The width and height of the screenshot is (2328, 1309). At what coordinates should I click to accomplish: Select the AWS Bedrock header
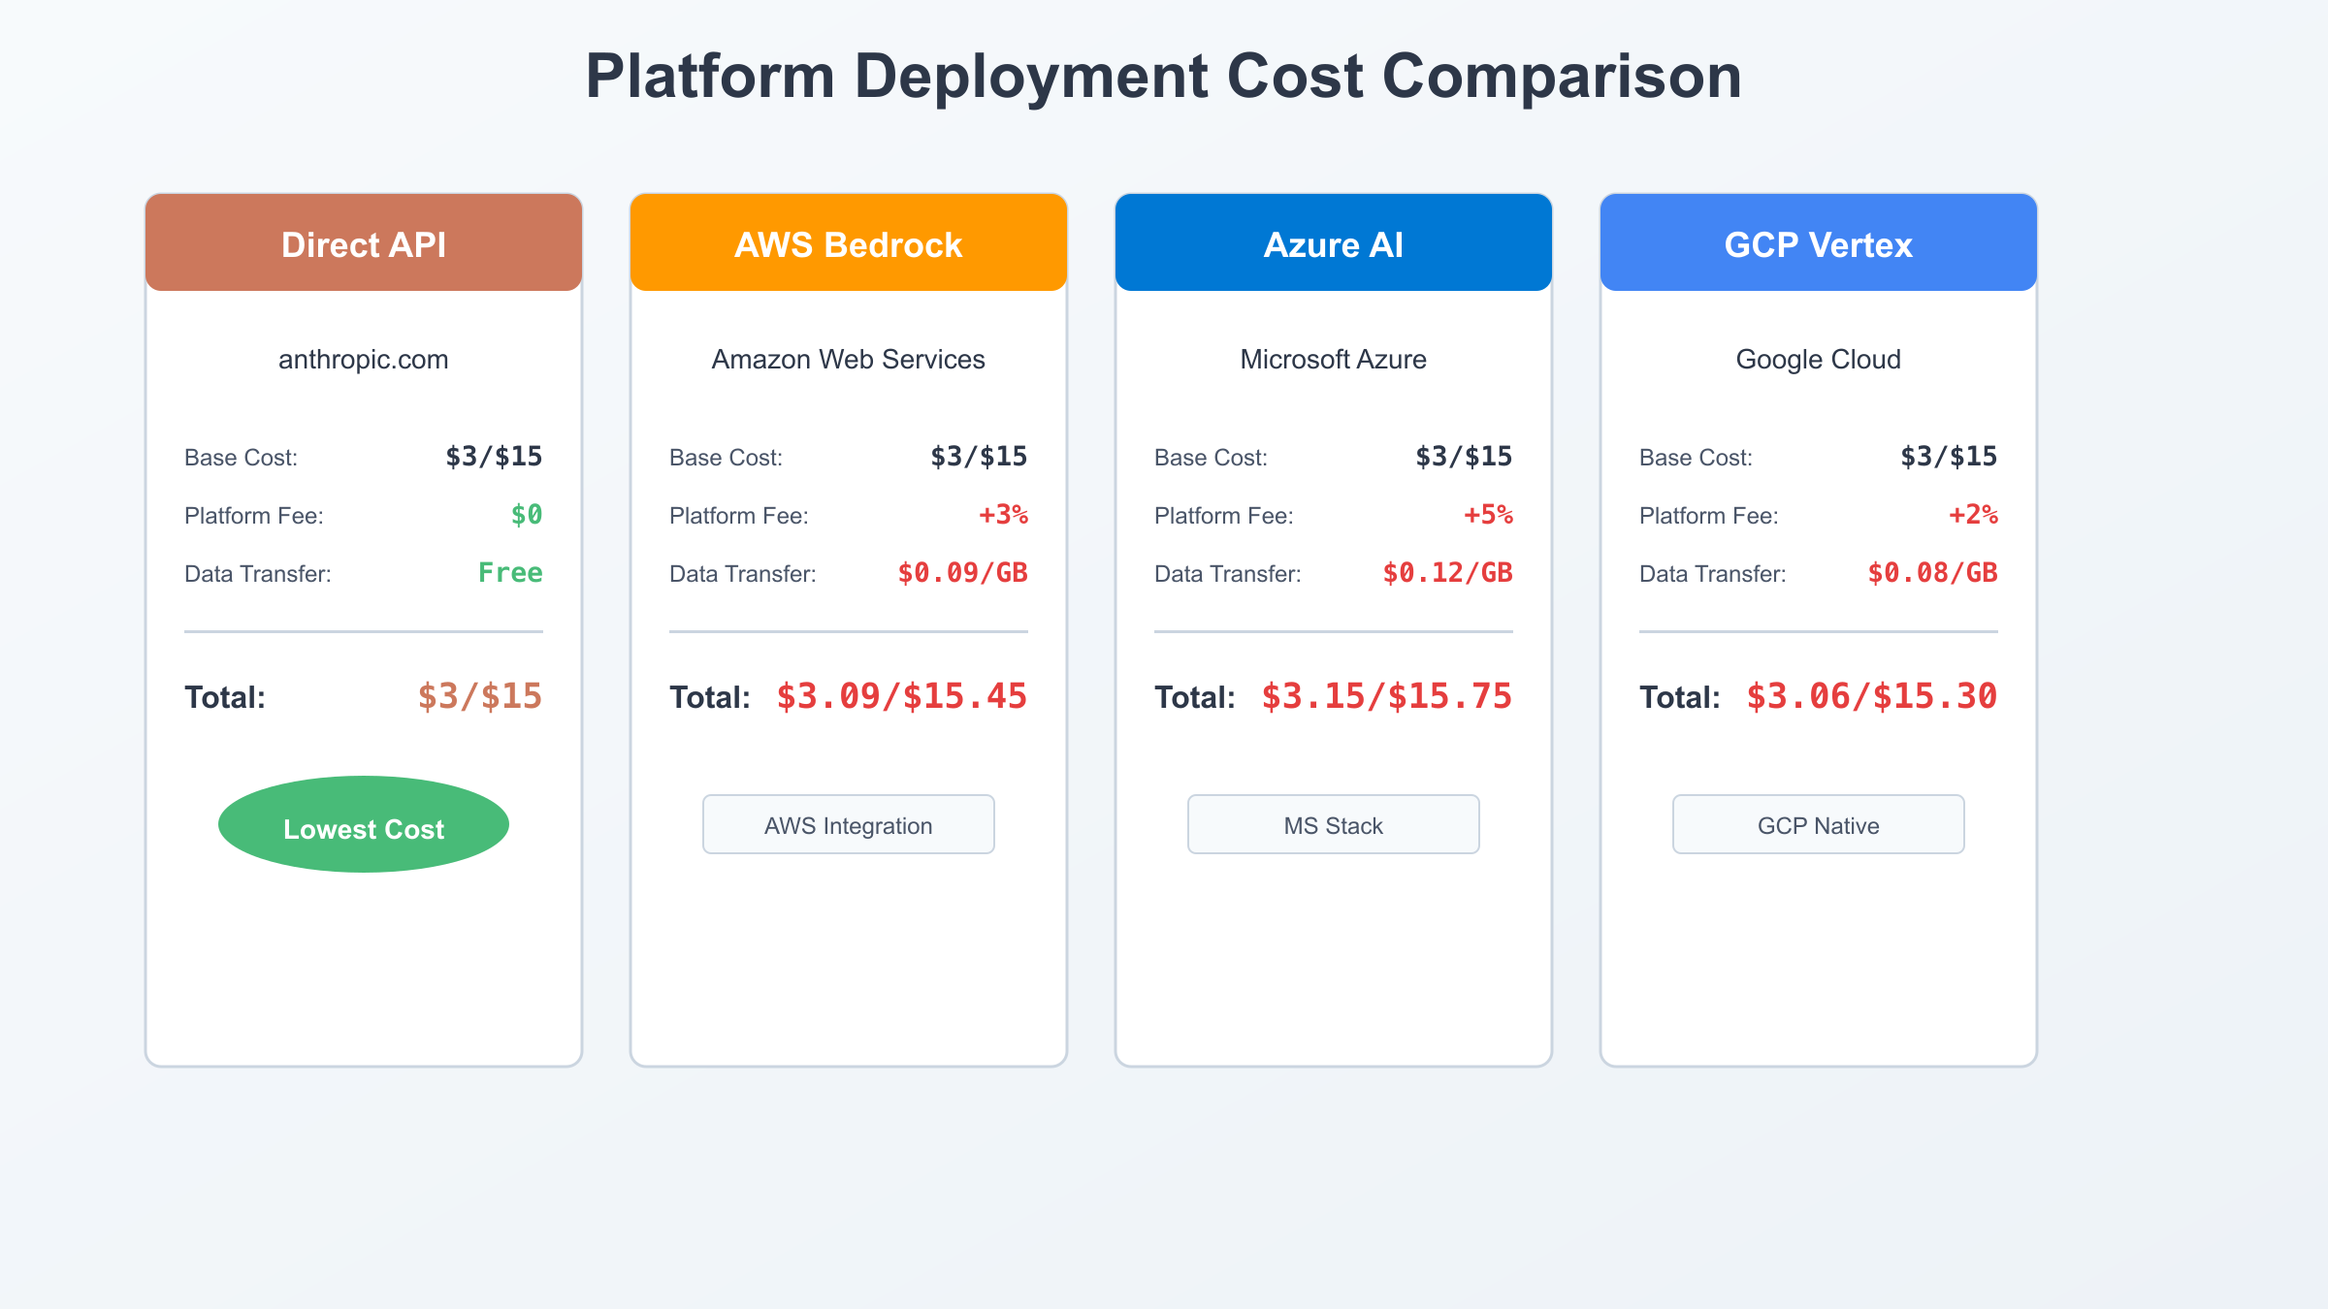(x=849, y=243)
